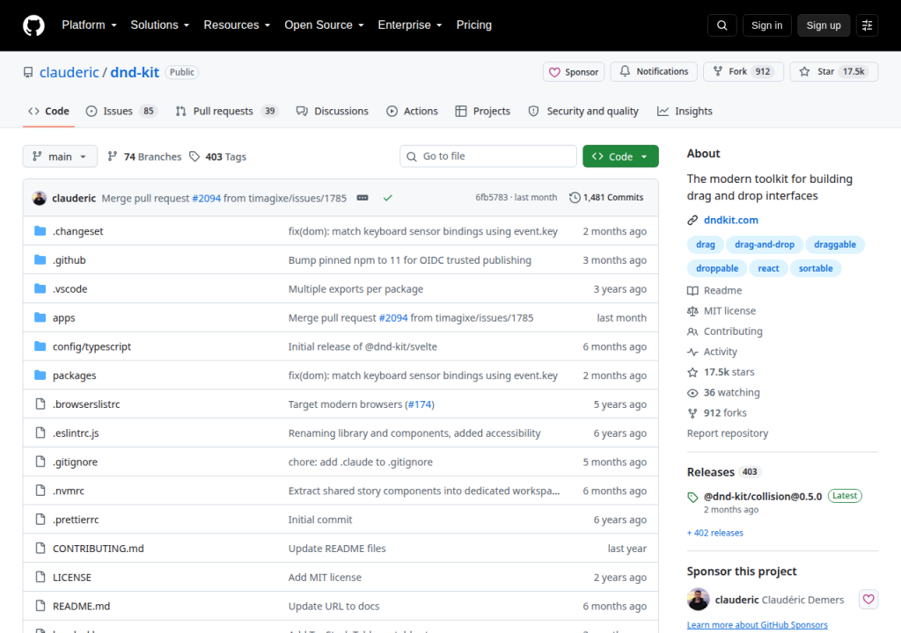Click the apps folder icon

pyautogui.click(x=40, y=317)
